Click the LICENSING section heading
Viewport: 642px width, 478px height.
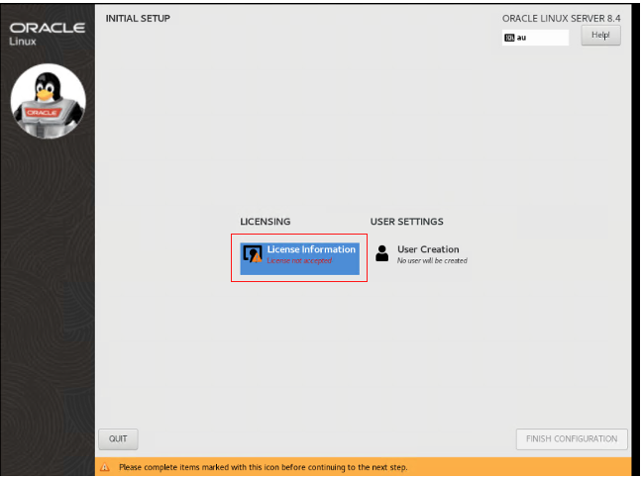tap(266, 222)
